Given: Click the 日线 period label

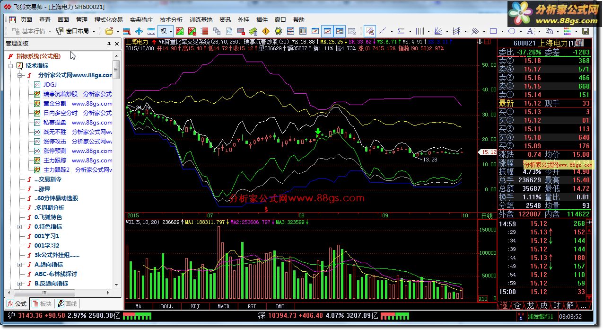Looking at the screenshot, I should [487, 215].
